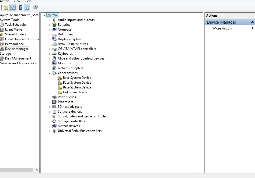Click the IDE ATA/ATAPI controllers icon

coord(54,49)
